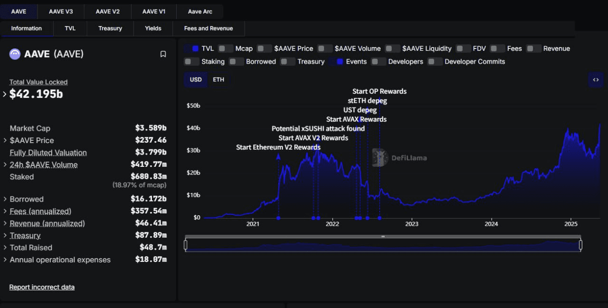Turn on $AAVE Liquidity series
Screen dimensions: 608x308
tap(392, 48)
